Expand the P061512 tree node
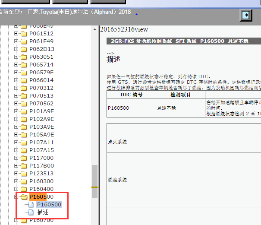This screenshot has height=225, width=261. (x=16, y=34)
